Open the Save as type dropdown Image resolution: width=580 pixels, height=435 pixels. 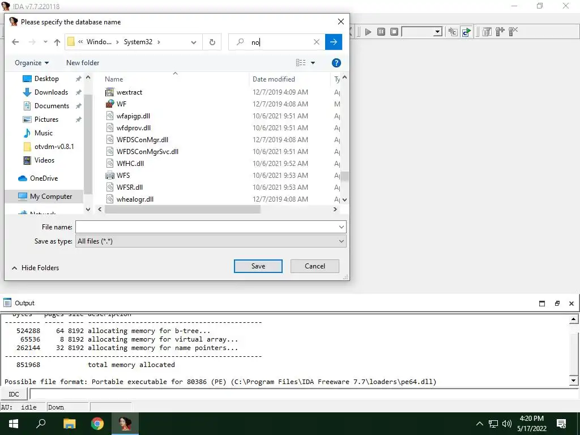211,241
